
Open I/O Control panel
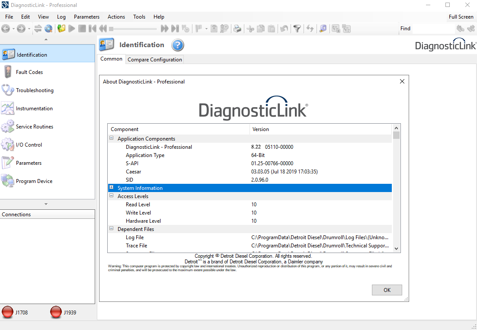(29, 145)
